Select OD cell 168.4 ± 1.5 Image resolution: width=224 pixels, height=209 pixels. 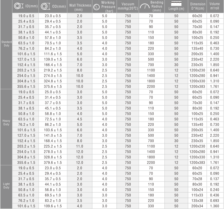pyautogui.click(x=53, y=141)
